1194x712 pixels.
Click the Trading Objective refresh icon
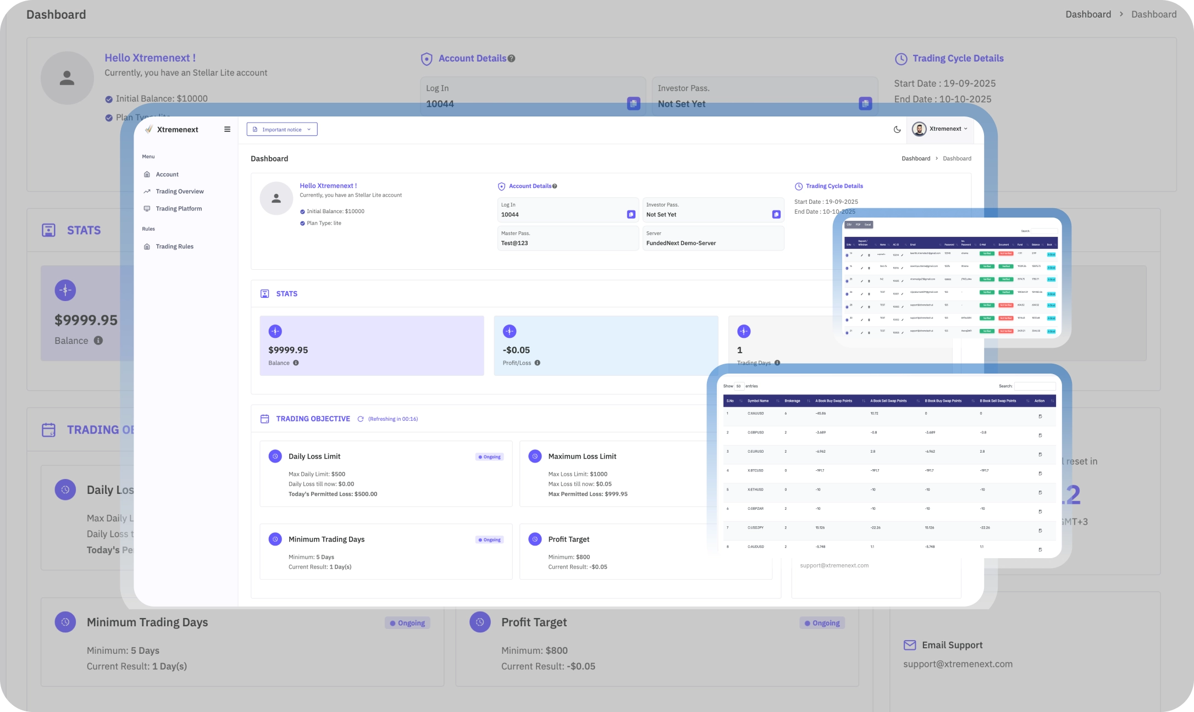tap(361, 419)
